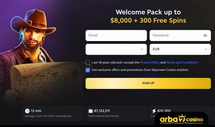This screenshot has height=127, width=215.
Task: Focus the Password input field
Action: pyautogui.click(x=180, y=36)
